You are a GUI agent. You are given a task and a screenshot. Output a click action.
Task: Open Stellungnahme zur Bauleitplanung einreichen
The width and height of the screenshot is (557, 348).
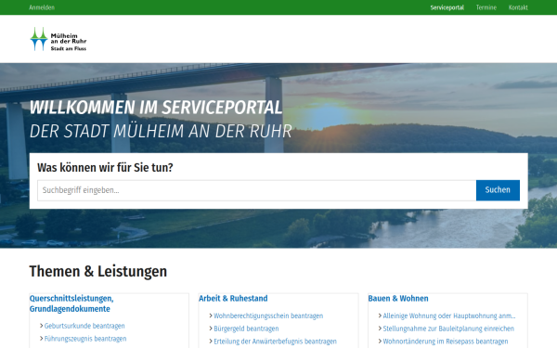(x=448, y=329)
